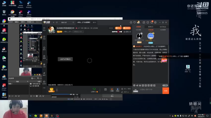Add a new scene with plus button
Viewport: 211px width, 118px height.
[x=9, y=96]
